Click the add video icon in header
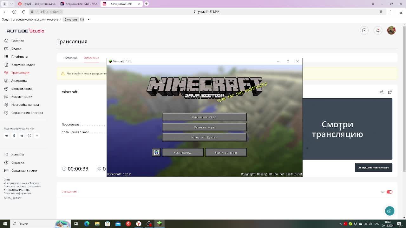Viewport: 406px width, 228px height. click(x=364, y=30)
